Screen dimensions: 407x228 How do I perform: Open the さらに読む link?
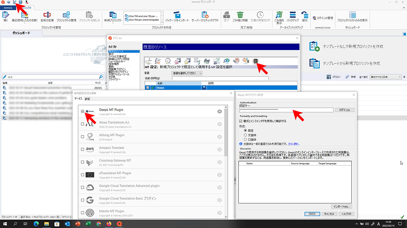[x=294, y=144]
